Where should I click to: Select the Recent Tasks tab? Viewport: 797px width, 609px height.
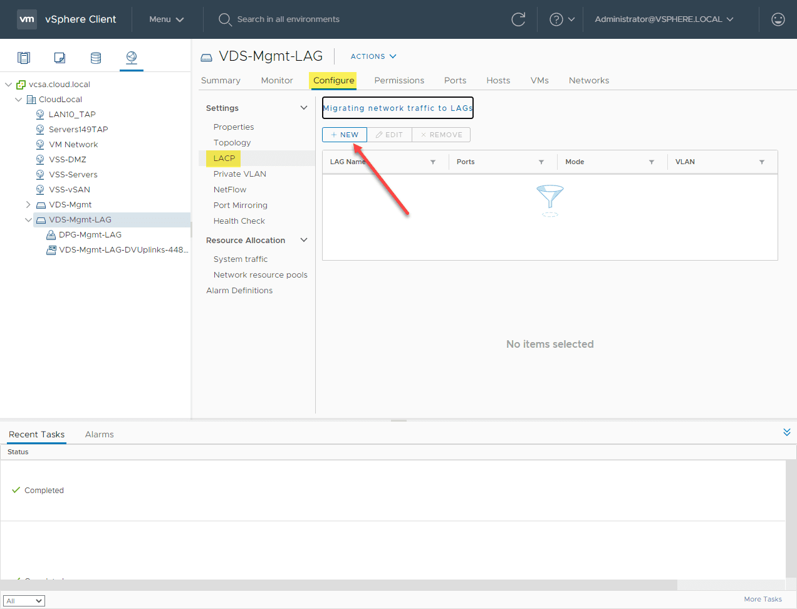point(37,434)
